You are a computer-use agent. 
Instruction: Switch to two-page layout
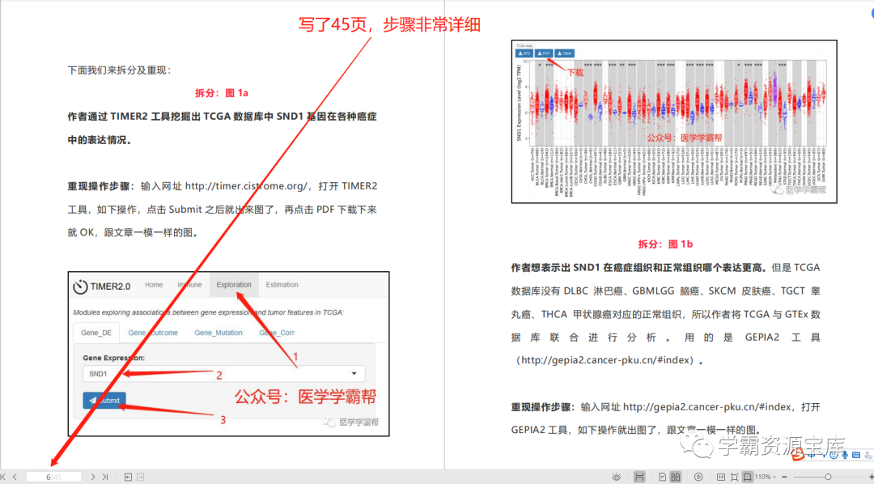tap(676, 477)
